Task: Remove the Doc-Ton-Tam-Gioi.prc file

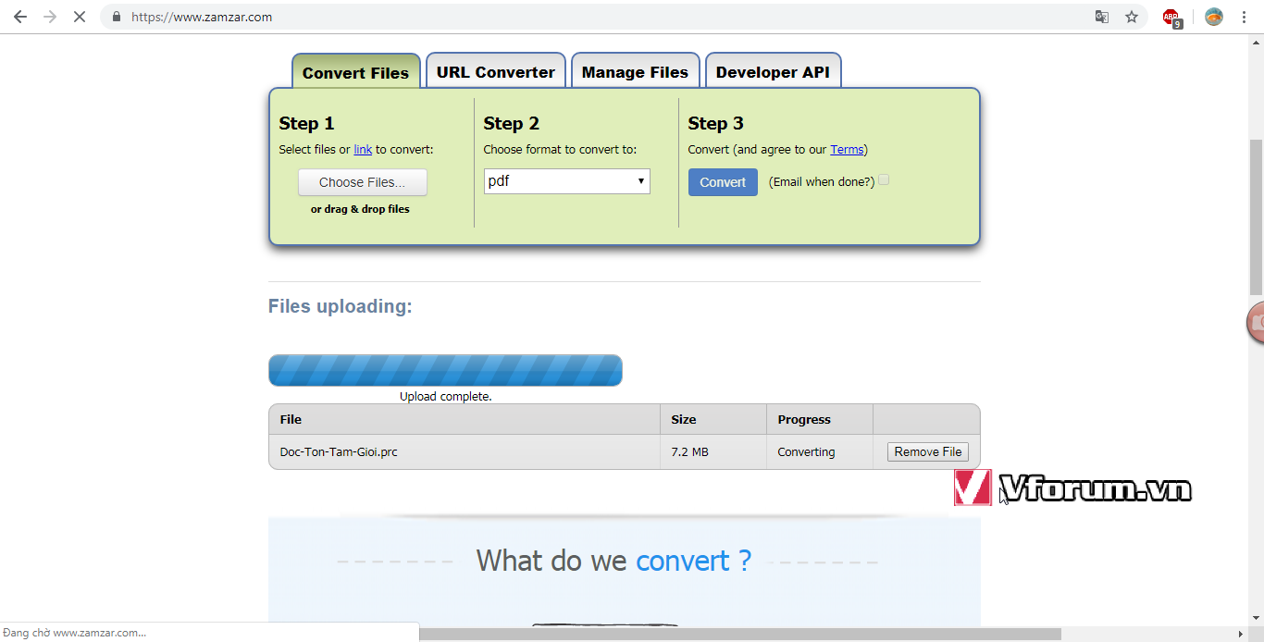Action: (928, 451)
